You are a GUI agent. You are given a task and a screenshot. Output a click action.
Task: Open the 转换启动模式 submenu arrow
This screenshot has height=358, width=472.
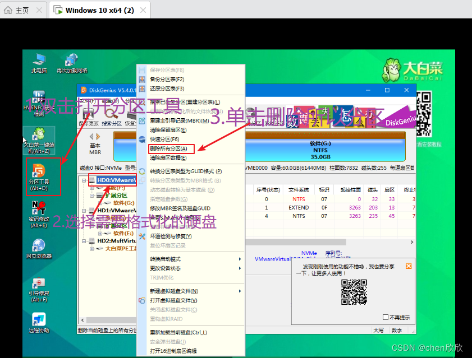[x=240, y=259]
